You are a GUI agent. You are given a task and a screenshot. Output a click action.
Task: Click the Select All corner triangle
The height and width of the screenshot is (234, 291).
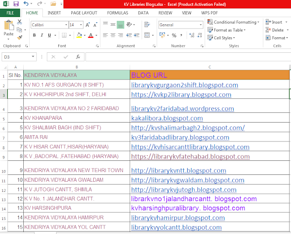(5, 67)
